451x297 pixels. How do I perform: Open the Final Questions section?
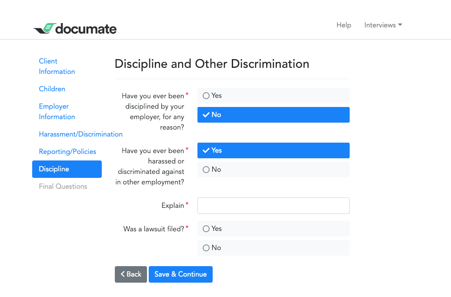pyautogui.click(x=63, y=186)
